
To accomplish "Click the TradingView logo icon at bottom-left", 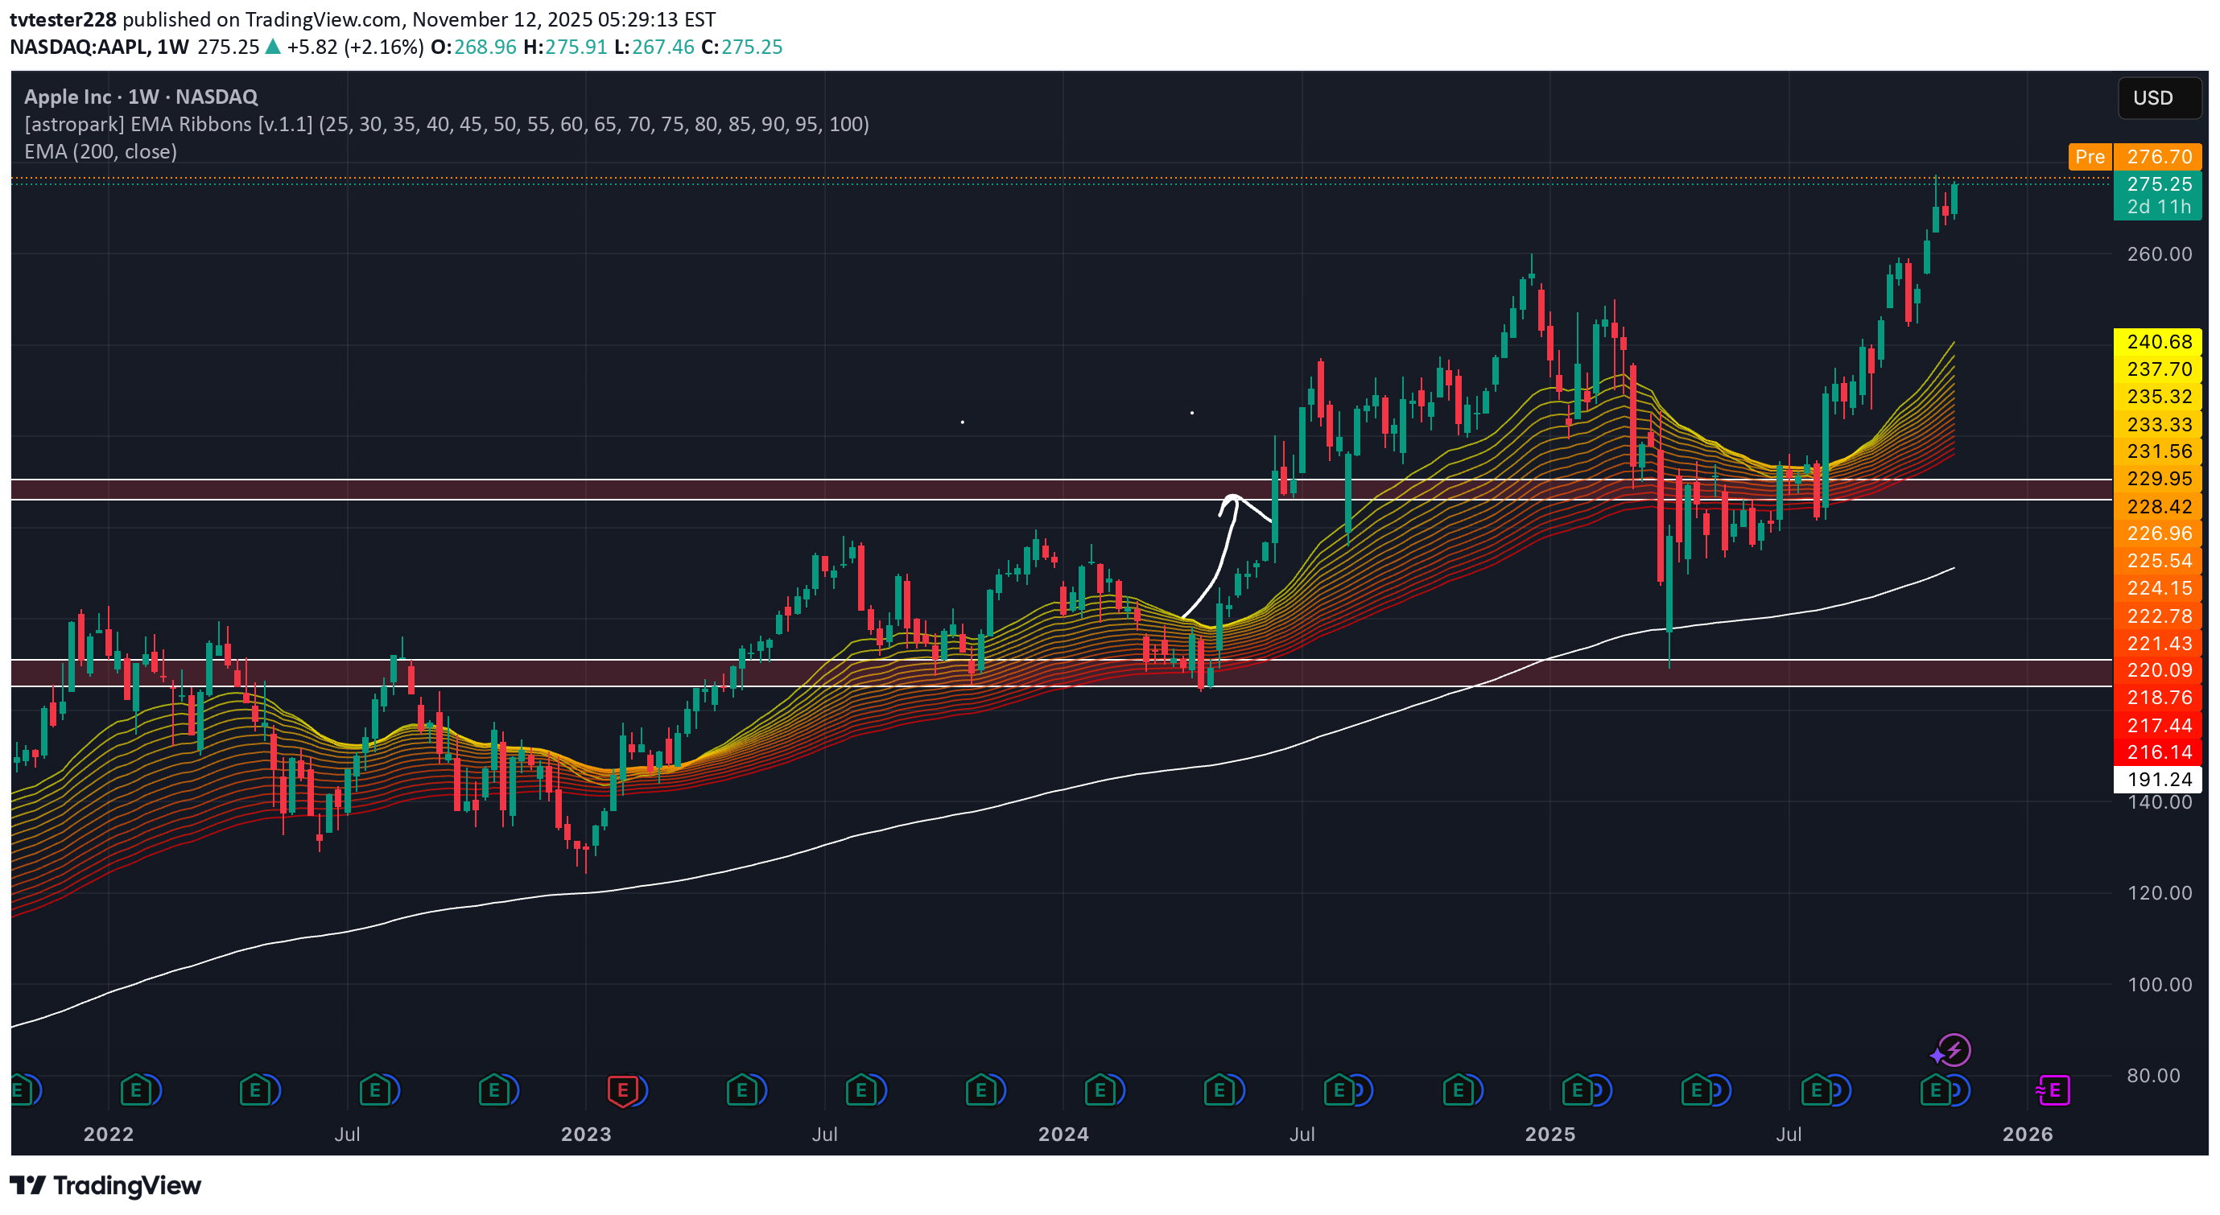I will click(x=27, y=1186).
